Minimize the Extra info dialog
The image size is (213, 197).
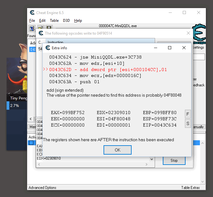pyautogui.click(x=156, y=48)
